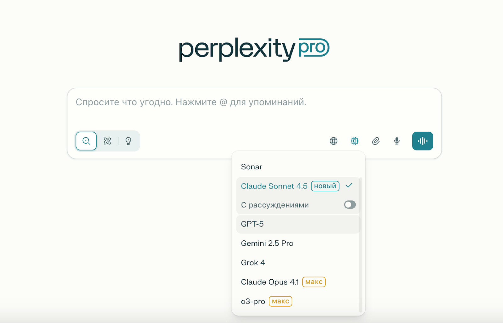Click the 'новый' badge next to Claude Sonnet

tap(325, 186)
